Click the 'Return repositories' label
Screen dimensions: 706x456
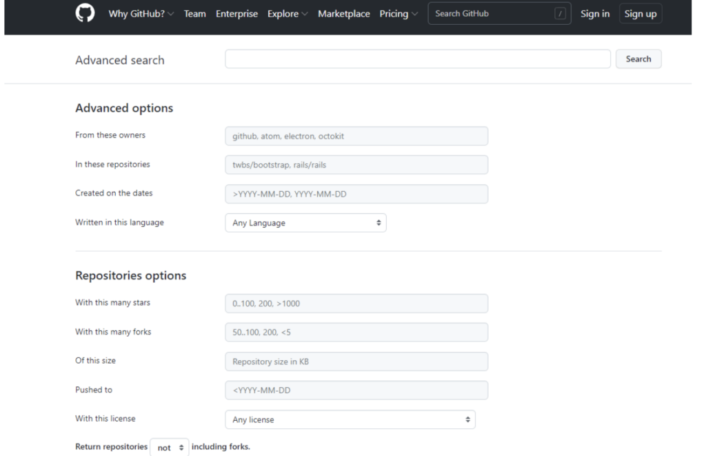click(111, 446)
